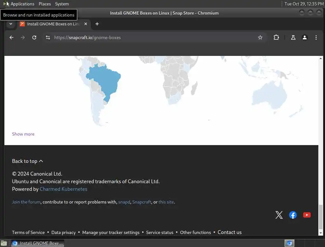325x247 pixels.
Task: Open Terms of Service link
Action: coord(28,232)
